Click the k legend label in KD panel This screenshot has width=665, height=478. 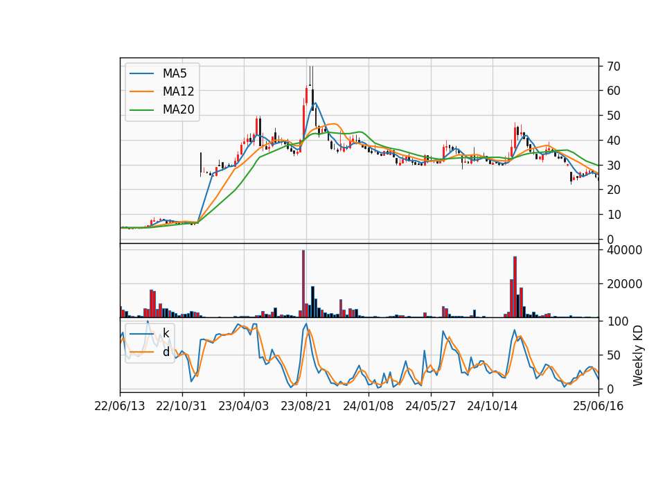[166, 333]
